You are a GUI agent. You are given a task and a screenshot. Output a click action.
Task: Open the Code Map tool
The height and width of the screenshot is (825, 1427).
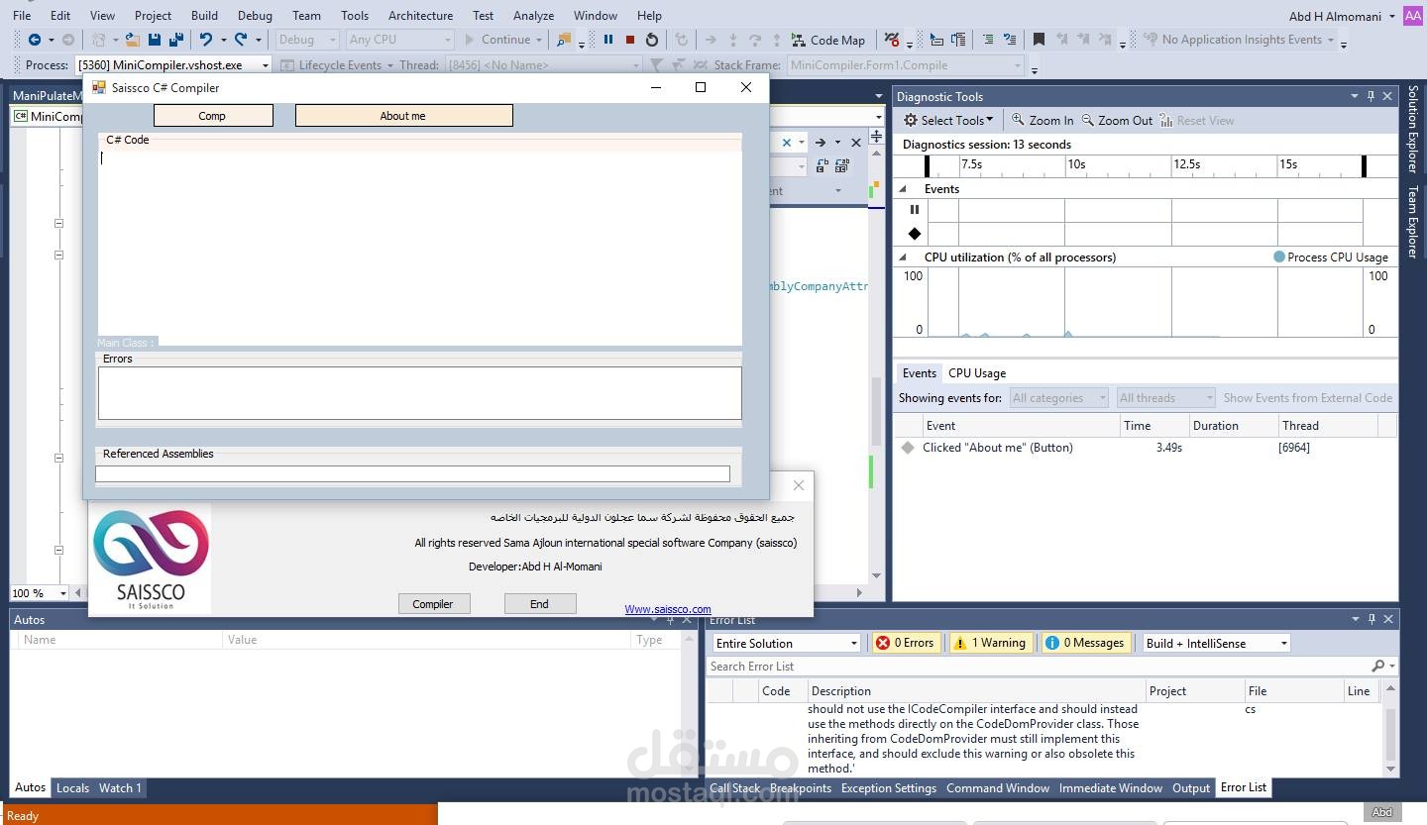[x=829, y=40]
